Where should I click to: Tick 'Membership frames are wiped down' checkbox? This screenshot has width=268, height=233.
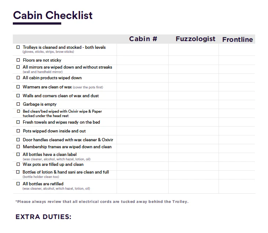(x=18, y=147)
